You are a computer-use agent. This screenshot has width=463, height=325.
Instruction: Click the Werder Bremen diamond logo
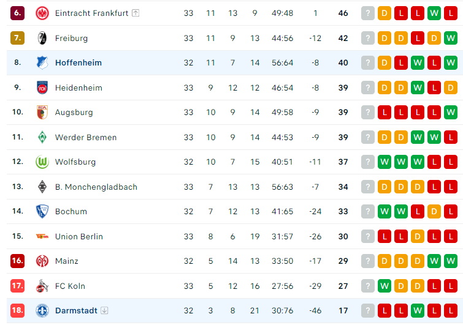42,137
